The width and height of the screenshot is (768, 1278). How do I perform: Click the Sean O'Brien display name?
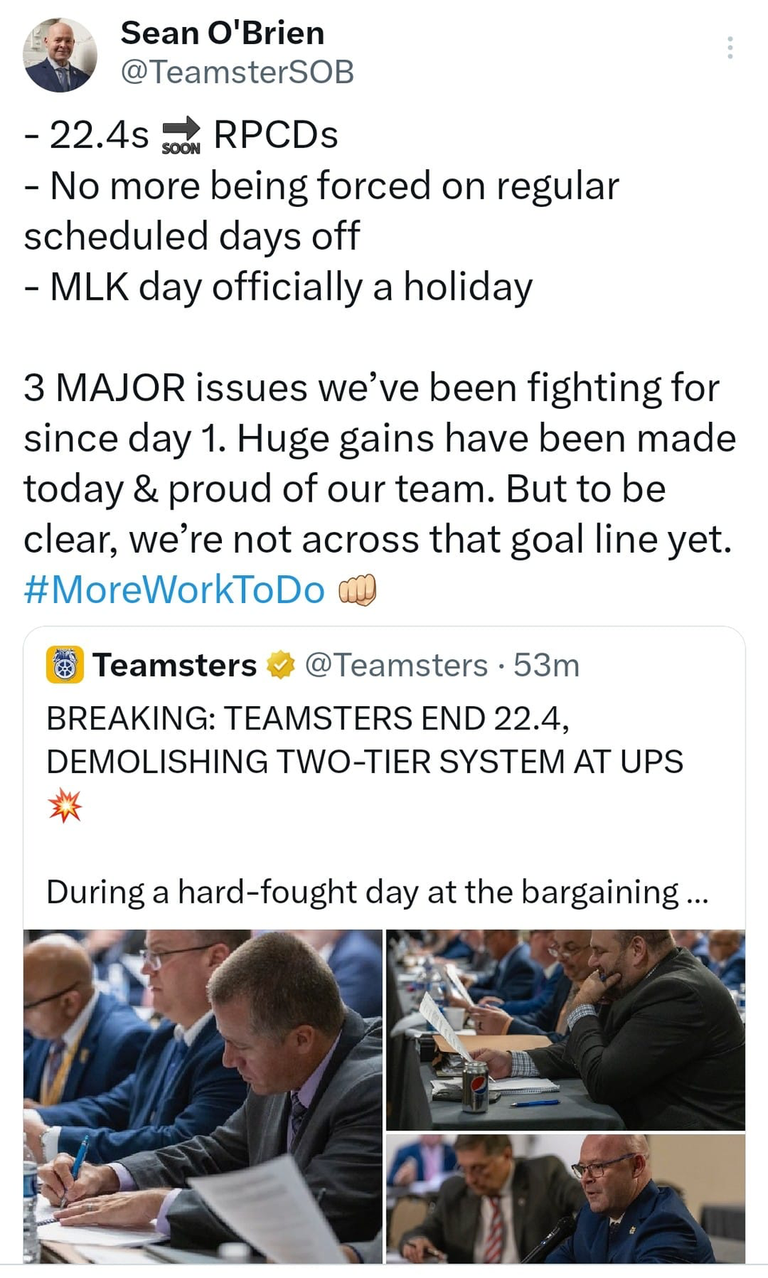(223, 33)
